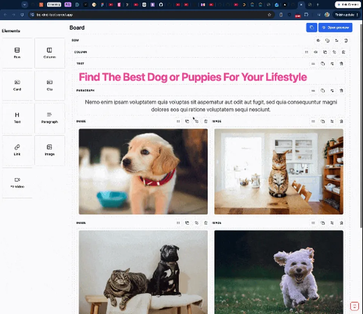Grab drag handle of the puppy image block
The width and height of the screenshot is (363, 314).
pos(178,121)
